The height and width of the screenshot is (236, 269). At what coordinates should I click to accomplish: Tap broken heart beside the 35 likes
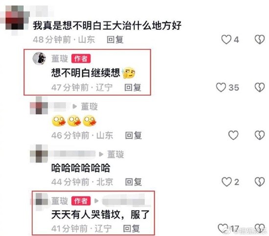click(x=260, y=87)
